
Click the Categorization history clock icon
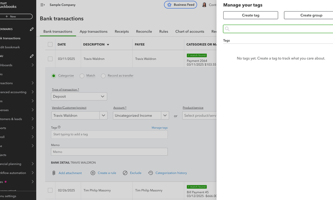[x=150, y=173]
